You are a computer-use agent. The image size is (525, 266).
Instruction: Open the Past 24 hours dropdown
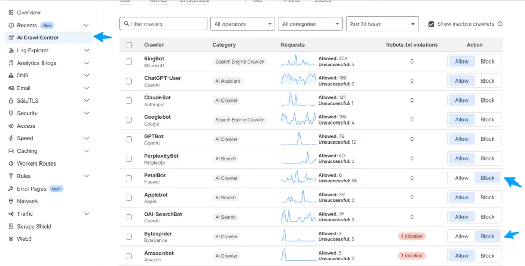coord(382,24)
